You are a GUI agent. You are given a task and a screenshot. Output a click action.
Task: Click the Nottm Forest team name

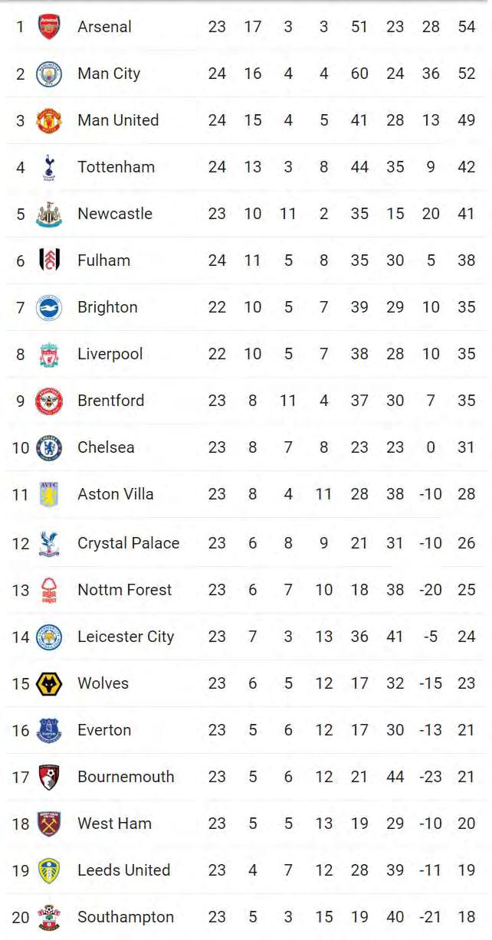coord(124,590)
